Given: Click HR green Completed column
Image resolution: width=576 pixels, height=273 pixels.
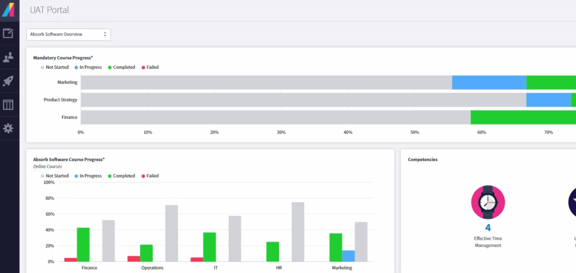Looking at the screenshot, I should pyautogui.click(x=273, y=252).
